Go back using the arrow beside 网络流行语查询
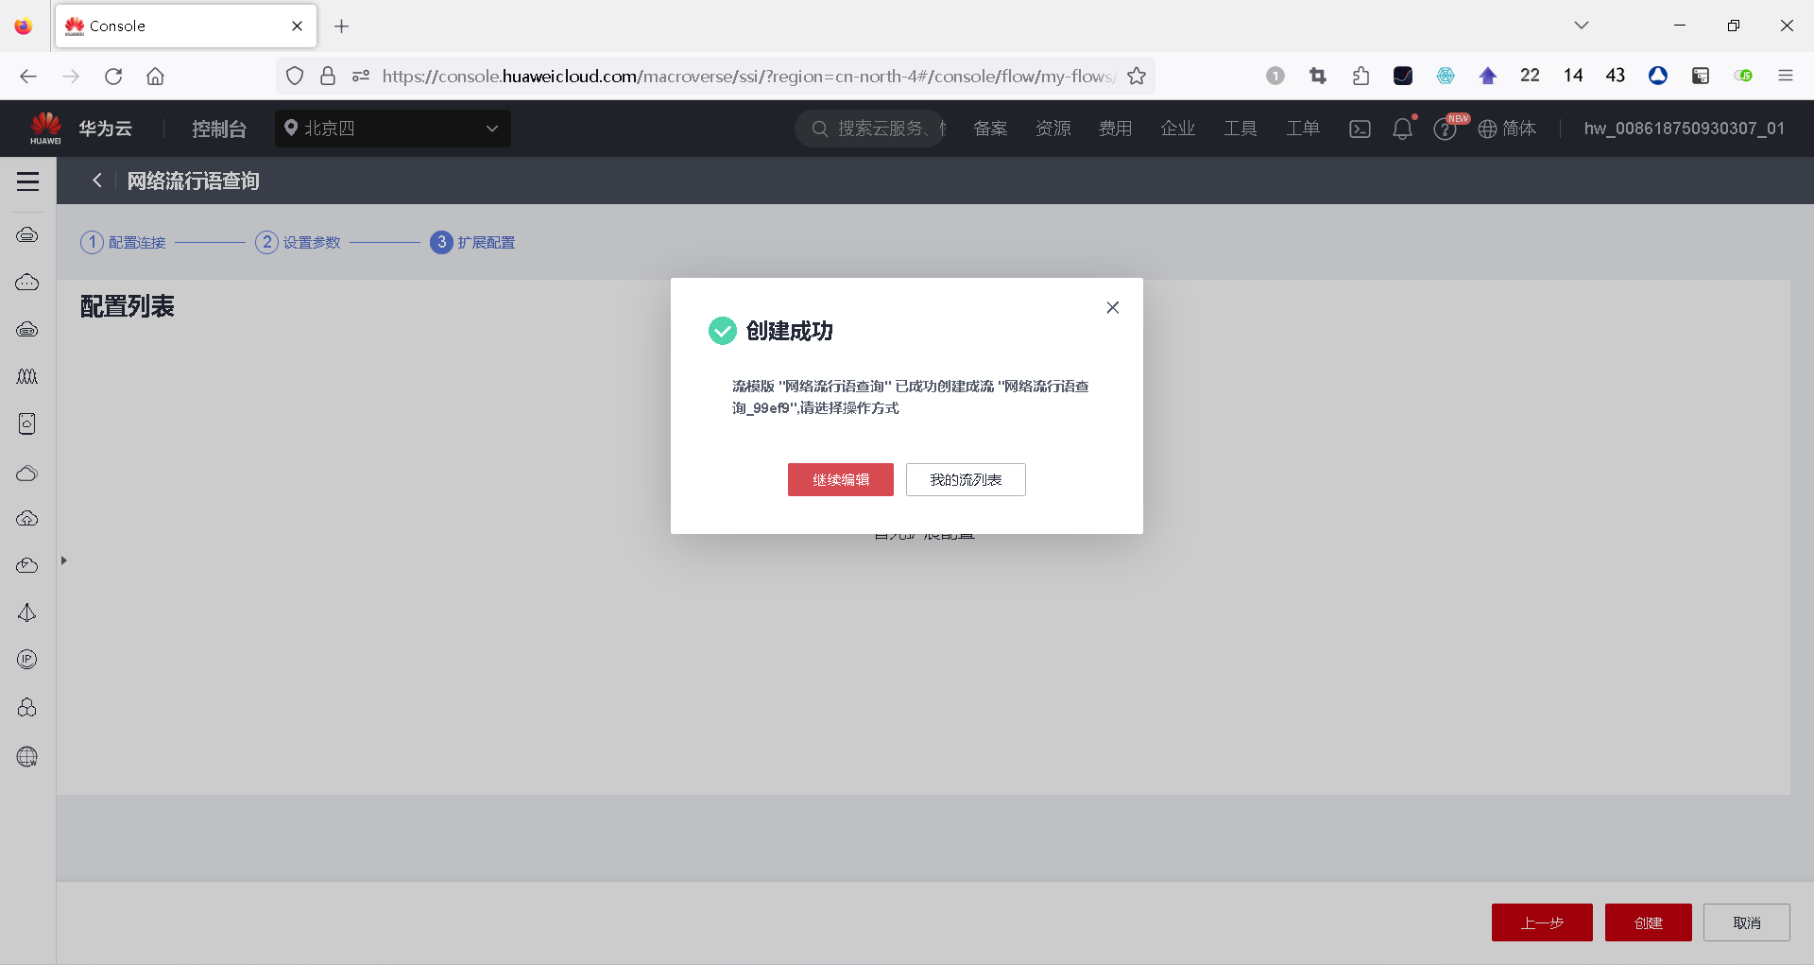 96,181
